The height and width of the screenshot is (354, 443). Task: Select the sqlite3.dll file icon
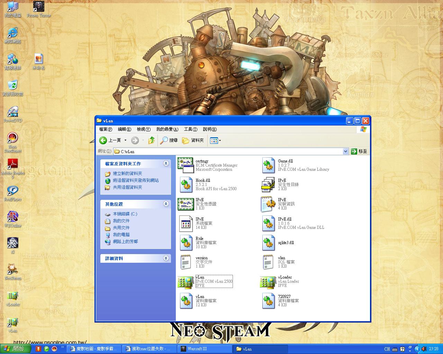click(x=268, y=243)
